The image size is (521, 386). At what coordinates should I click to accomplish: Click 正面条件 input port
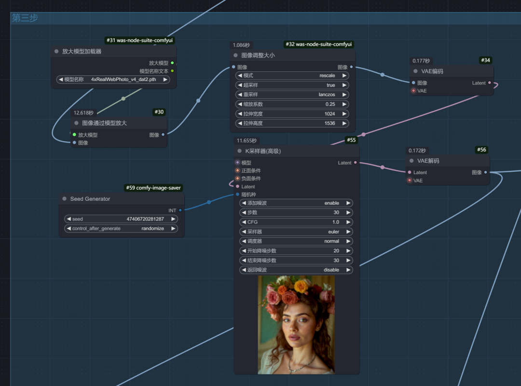pyautogui.click(x=237, y=170)
